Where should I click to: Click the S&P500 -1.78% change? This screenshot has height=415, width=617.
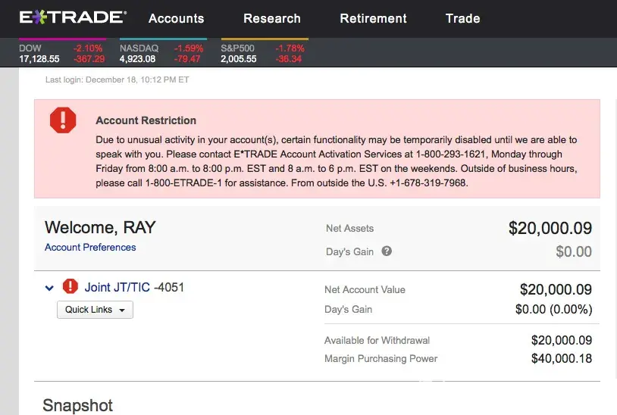click(290, 48)
